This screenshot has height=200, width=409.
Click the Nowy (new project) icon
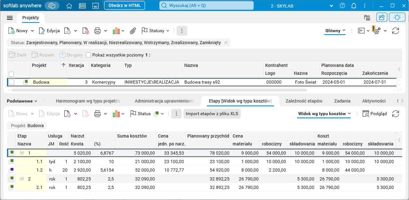11,31
